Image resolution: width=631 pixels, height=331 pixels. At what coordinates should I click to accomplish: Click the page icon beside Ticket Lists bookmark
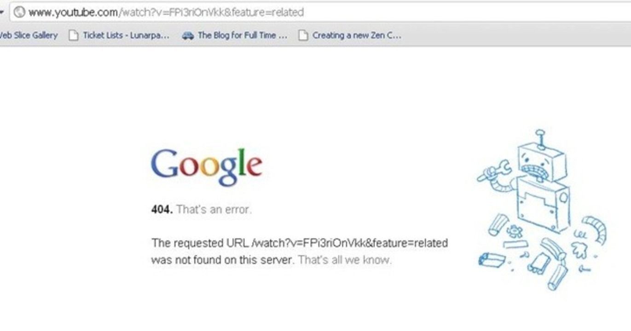pos(73,35)
